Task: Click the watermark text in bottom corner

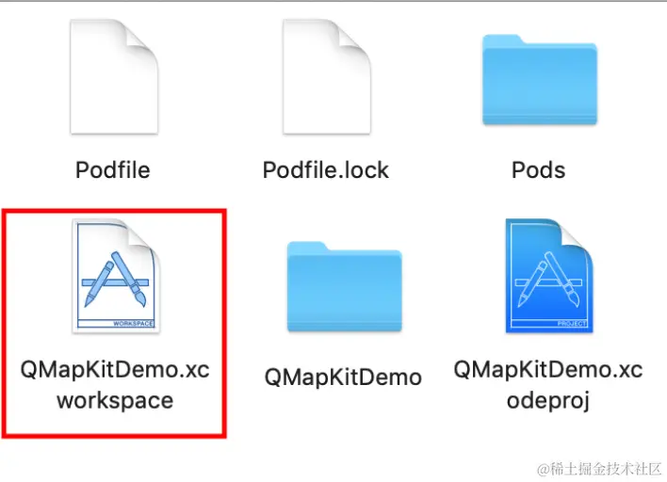Action: pos(599,469)
